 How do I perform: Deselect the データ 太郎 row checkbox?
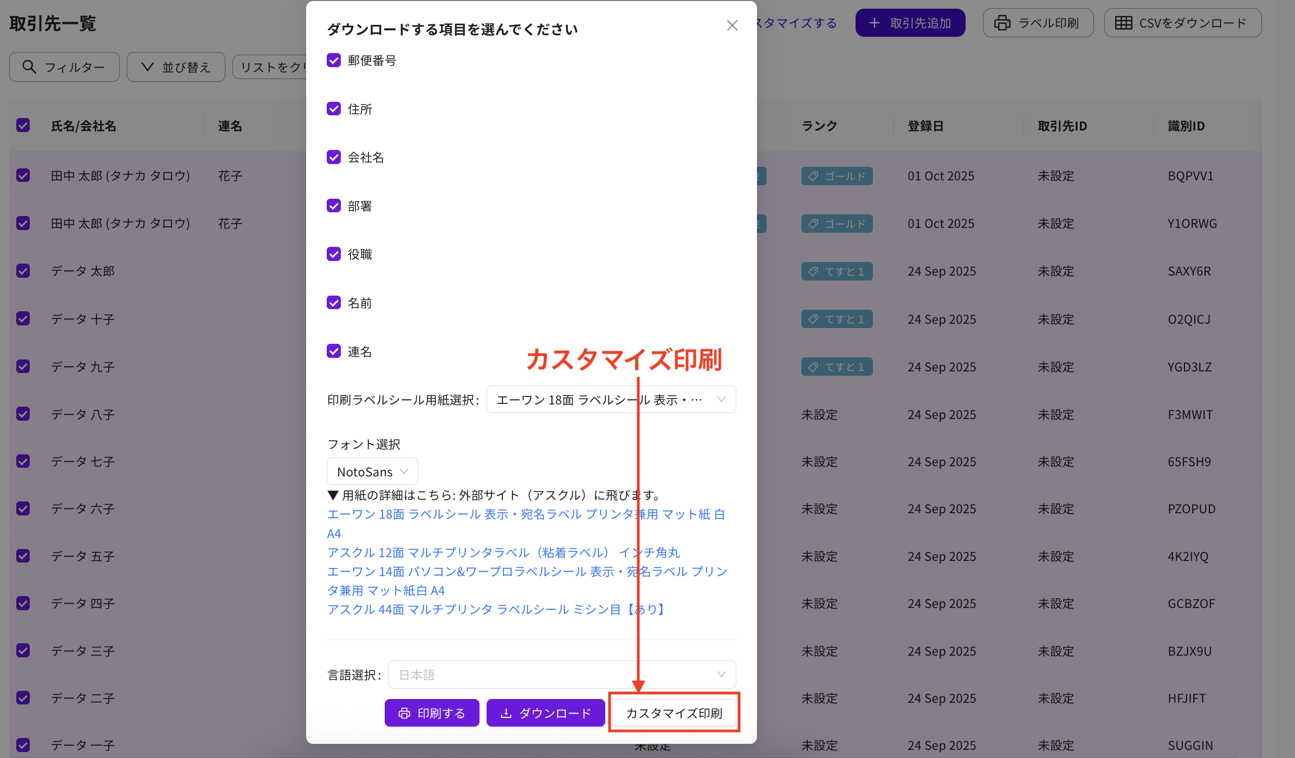[x=23, y=271]
